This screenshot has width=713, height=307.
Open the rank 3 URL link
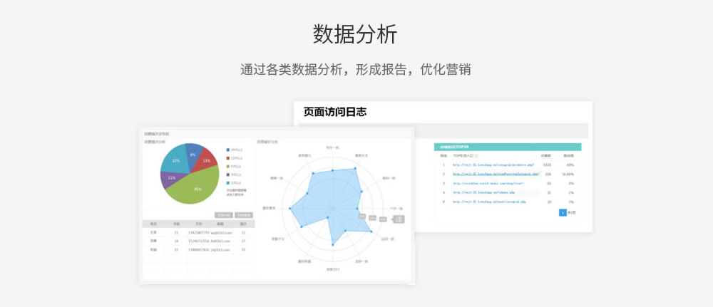pyautogui.click(x=488, y=184)
